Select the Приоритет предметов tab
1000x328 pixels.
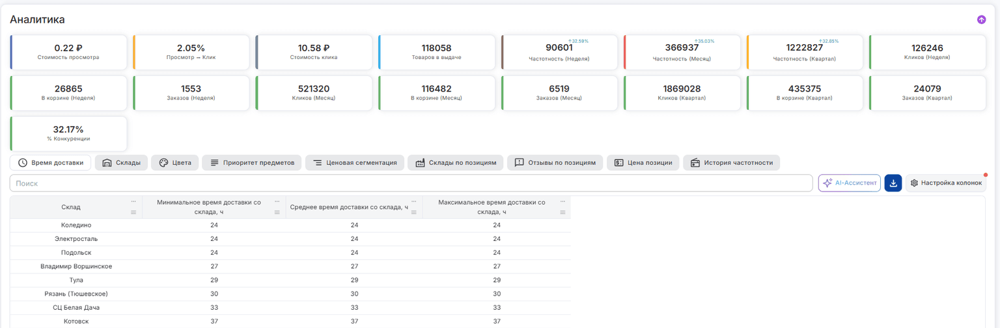[252, 162]
